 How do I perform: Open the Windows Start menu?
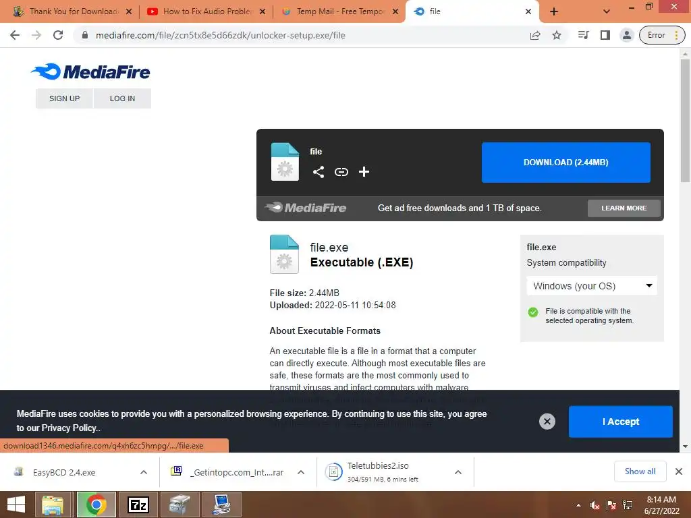(x=16, y=505)
